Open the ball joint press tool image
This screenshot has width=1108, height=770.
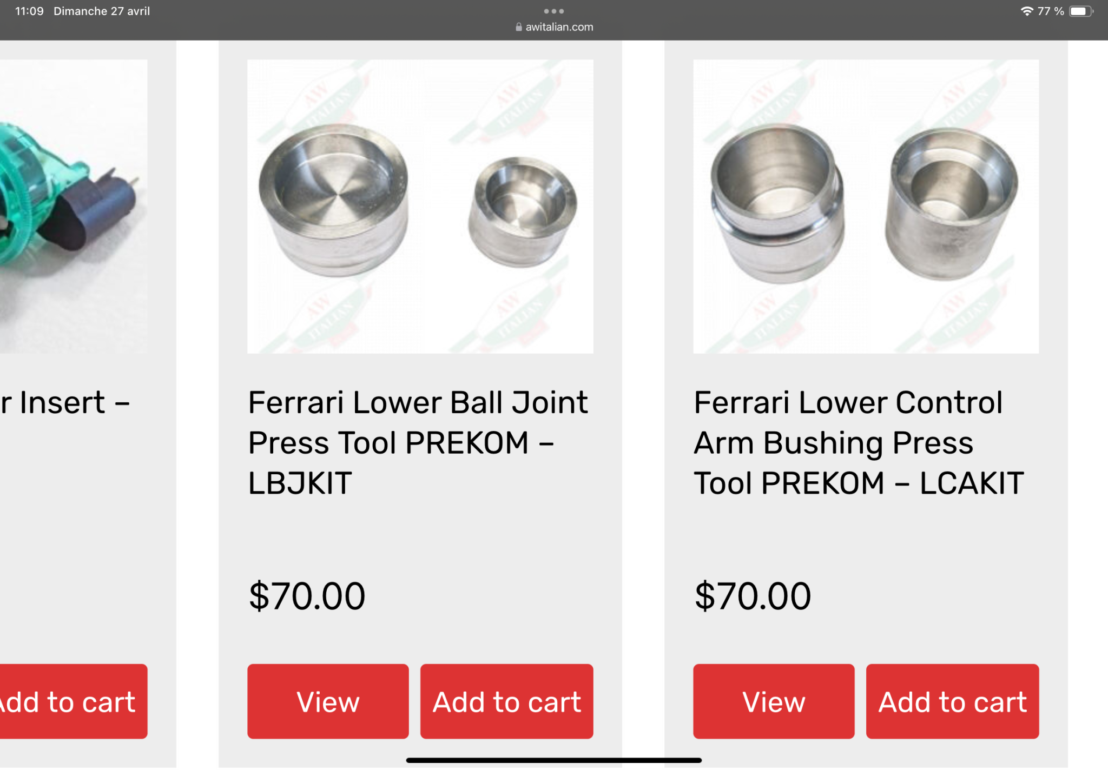(x=420, y=206)
